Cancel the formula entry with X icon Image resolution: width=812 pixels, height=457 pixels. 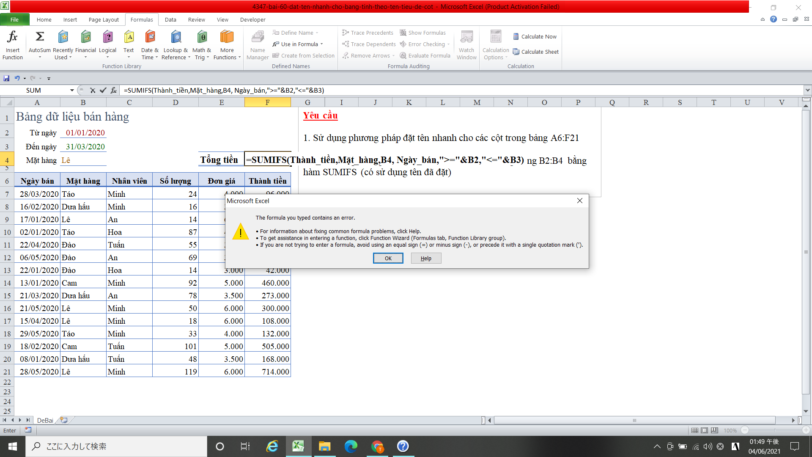93,90
